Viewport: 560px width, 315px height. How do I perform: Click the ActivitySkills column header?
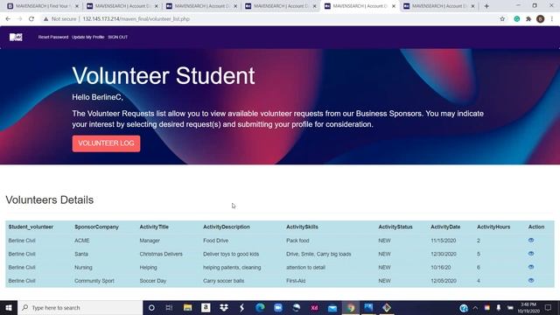coord(302,227)
